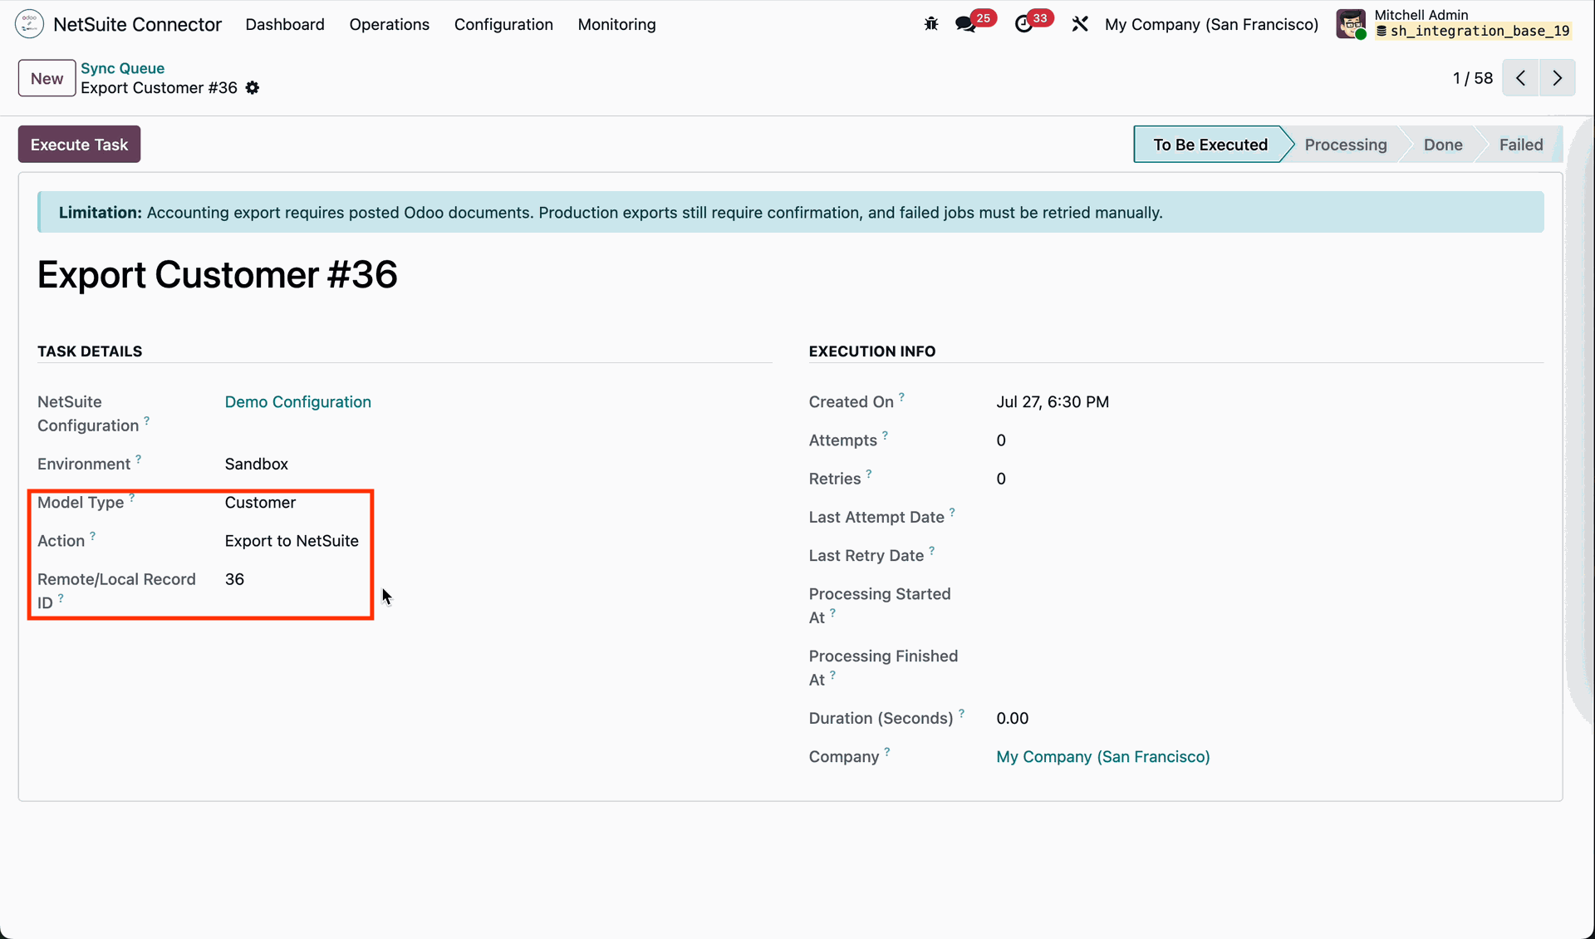
Task: Select the Processing status stage
Action: (x=1346, y=145)
